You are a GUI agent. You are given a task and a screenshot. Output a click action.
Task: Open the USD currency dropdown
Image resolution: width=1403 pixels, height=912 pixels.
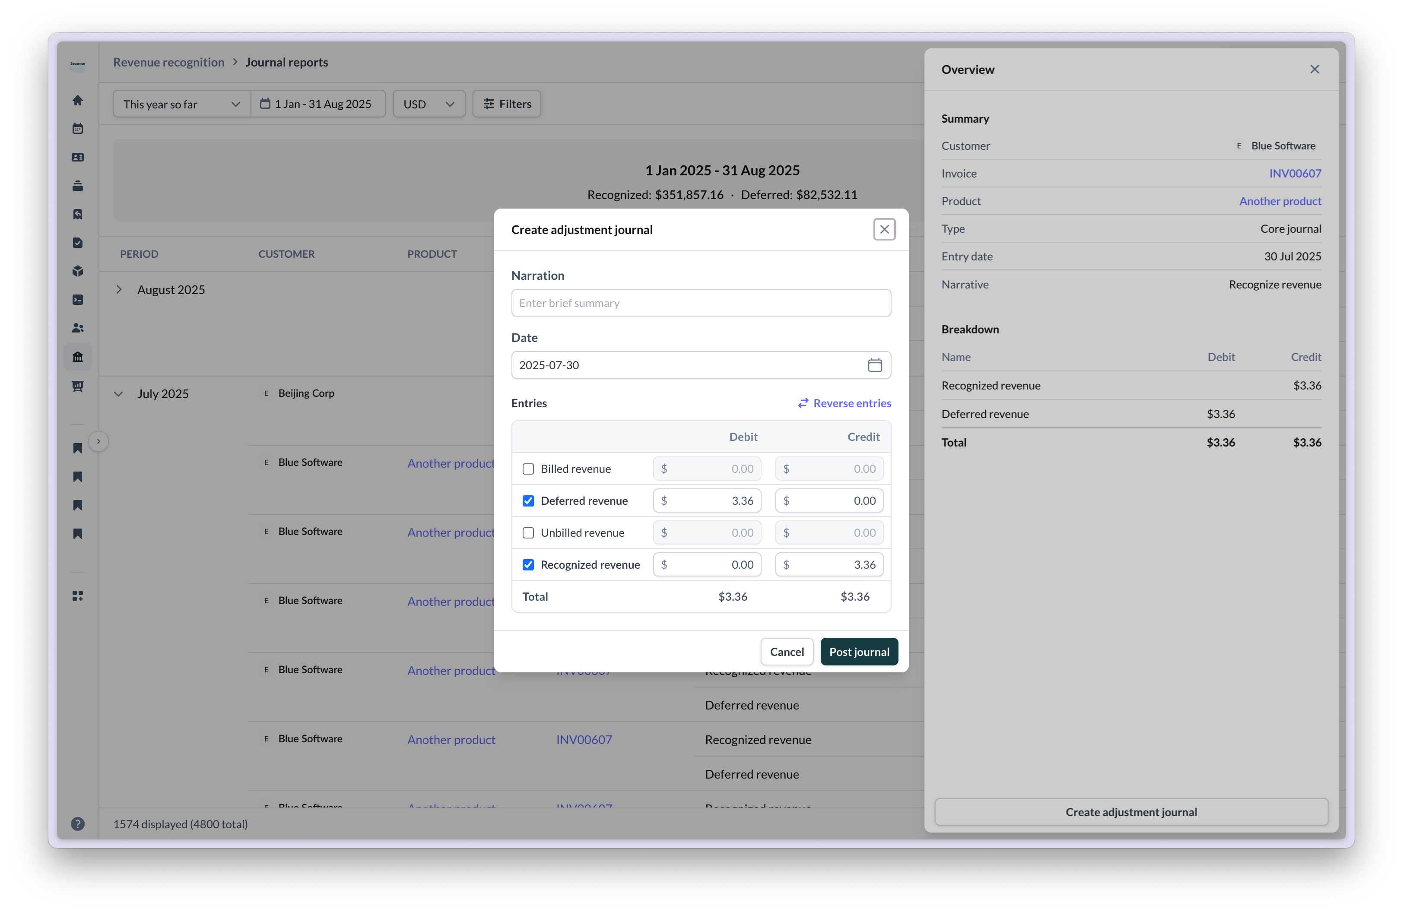click(x=429, y=104)
